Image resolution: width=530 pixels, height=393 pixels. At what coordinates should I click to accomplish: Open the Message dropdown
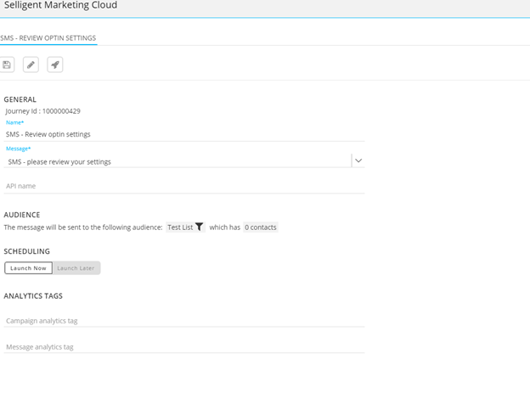click(x=184, y=161)
